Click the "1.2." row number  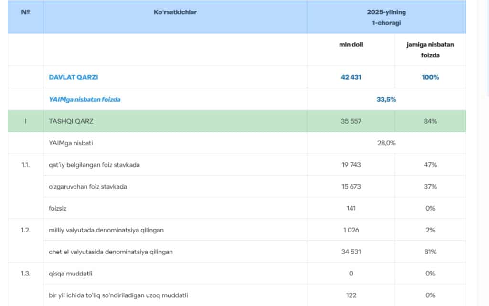click(x=26, y=230)
